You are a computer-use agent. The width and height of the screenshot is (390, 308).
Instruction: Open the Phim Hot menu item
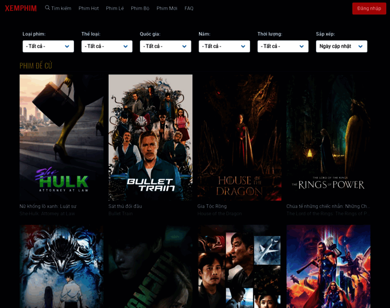click(x=89, y=8)
